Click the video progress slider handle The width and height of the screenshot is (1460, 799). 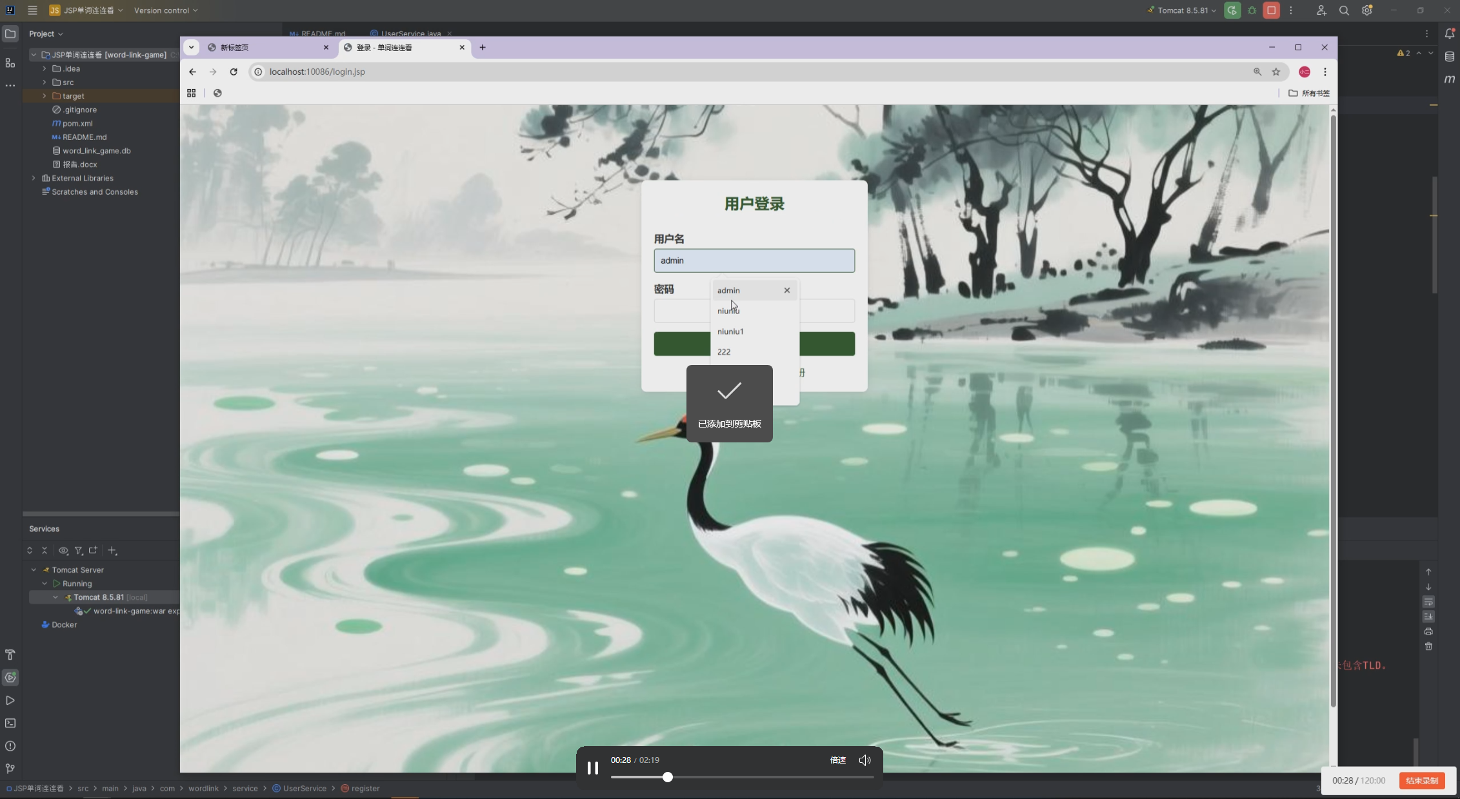coord(667,777)
